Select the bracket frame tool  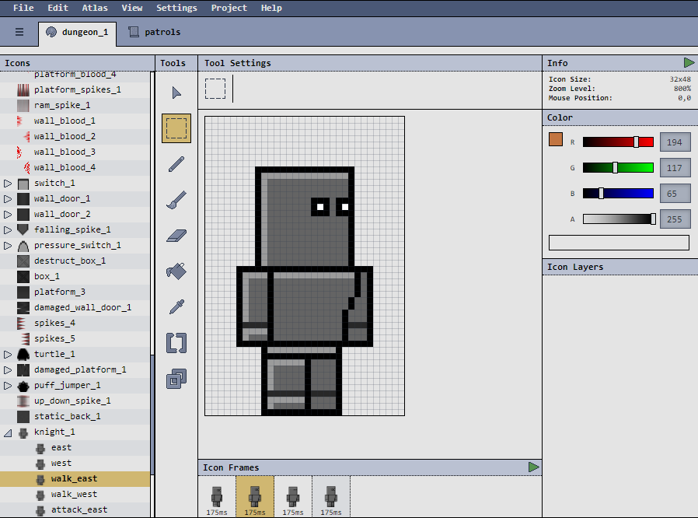tap(176, 342)
